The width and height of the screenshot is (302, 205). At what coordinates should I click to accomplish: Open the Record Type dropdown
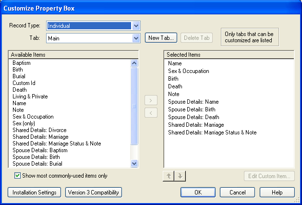pyautogui.click(x=136, y=26)
